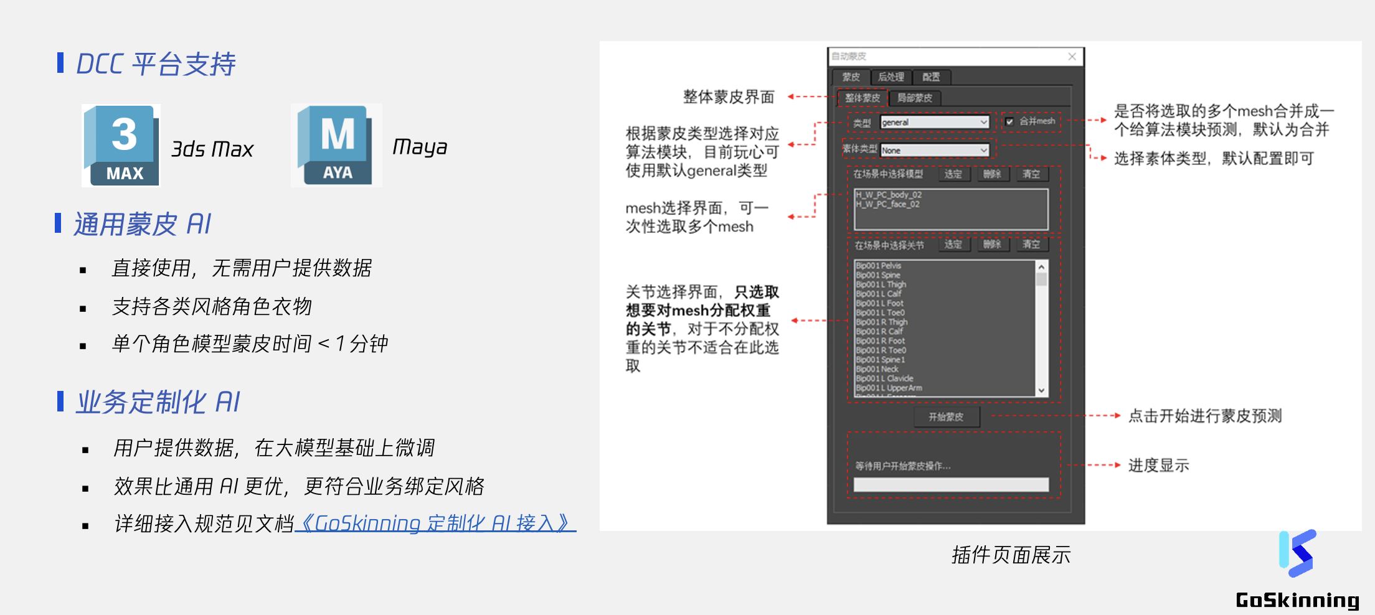Click the 3ds Max text label

point(212,149)
